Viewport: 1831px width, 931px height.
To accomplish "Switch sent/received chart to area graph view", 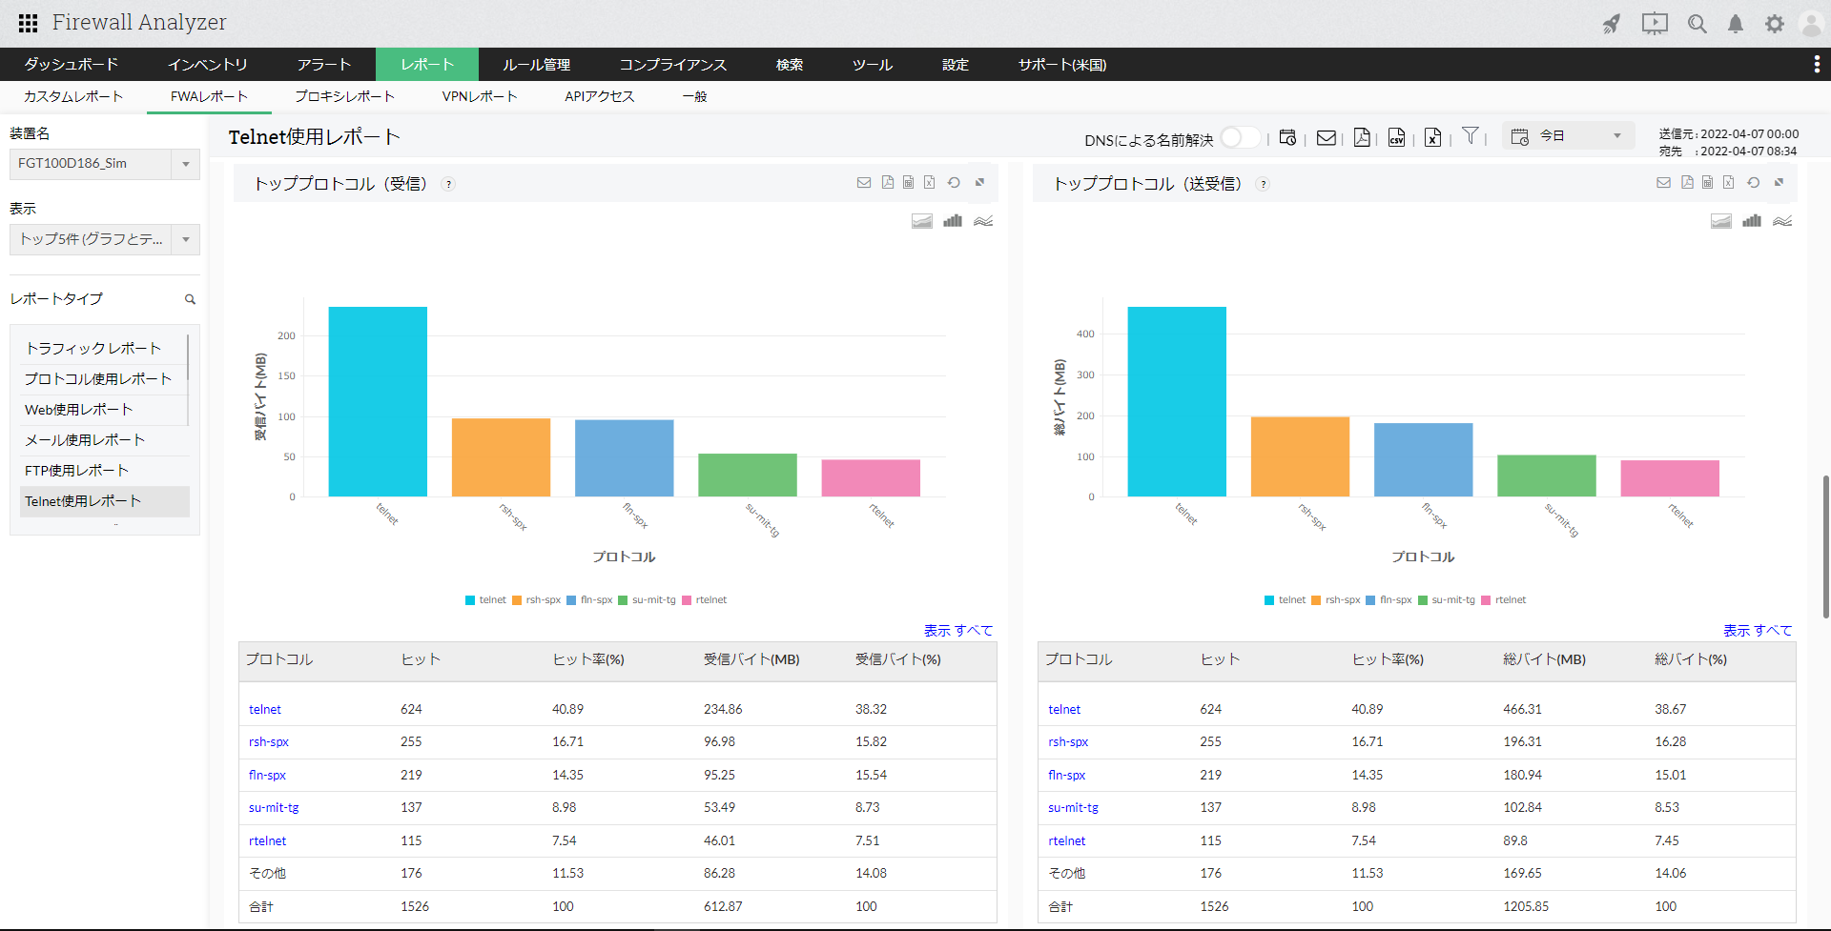I will (1720, 221).
